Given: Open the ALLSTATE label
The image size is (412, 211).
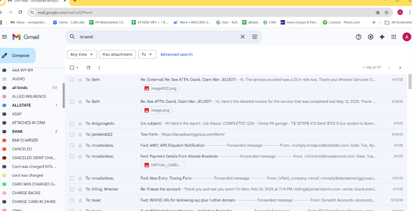Looking at the screenshot, I should pos(22,105).
